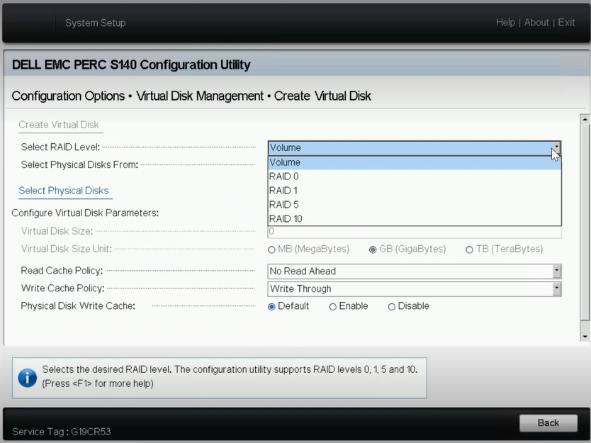Click the scrollbar down arrow
Screen dimensions: 591x443
point(585,336)
